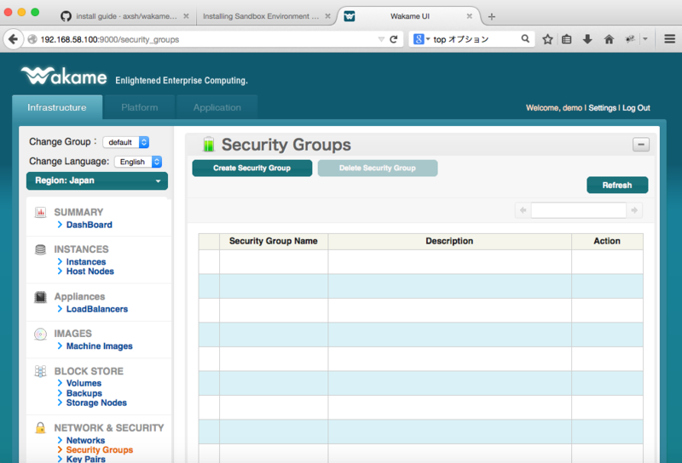
Task: Close the Wakame UI tab
Action: click(470, 16)
